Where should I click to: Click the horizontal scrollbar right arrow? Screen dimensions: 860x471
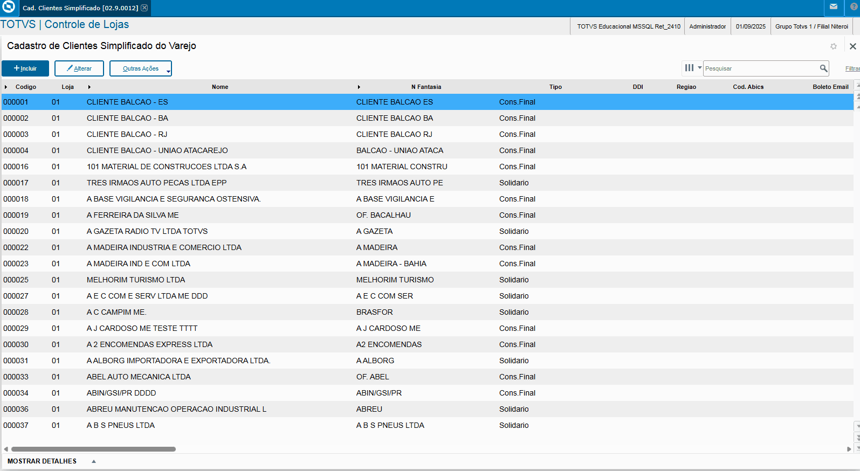(849, 449)
